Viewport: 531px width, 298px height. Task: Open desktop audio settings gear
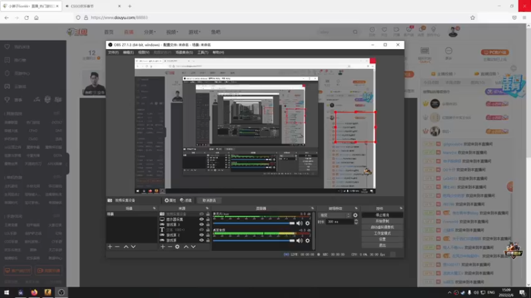tap(307, 240)
